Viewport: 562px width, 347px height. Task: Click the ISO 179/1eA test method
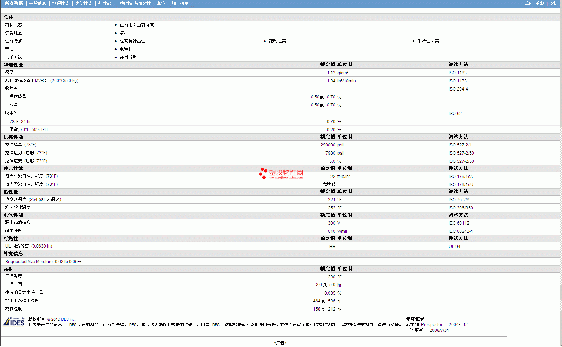click(461, 177)
